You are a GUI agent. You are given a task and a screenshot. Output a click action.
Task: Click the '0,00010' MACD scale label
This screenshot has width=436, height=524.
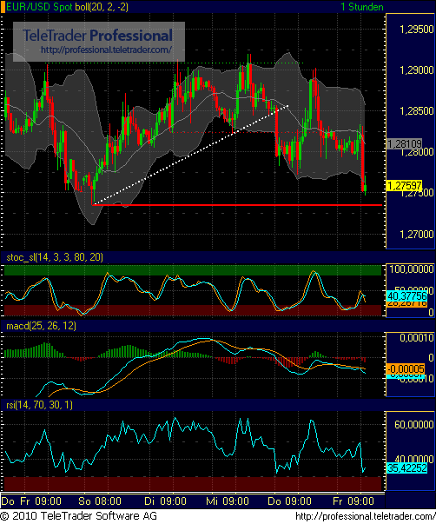pyautogui.click(x=416, y=338)
